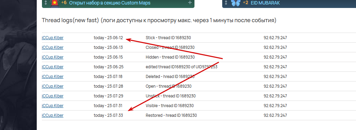Click 'Unstick - thread ID 1689230' log entry
Viewport: 356px width, 130px height.
171,96
